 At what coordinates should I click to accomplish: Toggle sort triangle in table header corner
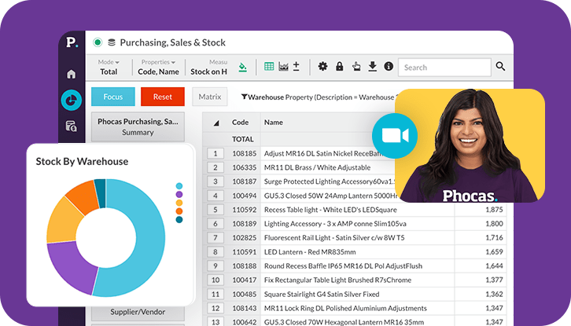tap(216, 123)
